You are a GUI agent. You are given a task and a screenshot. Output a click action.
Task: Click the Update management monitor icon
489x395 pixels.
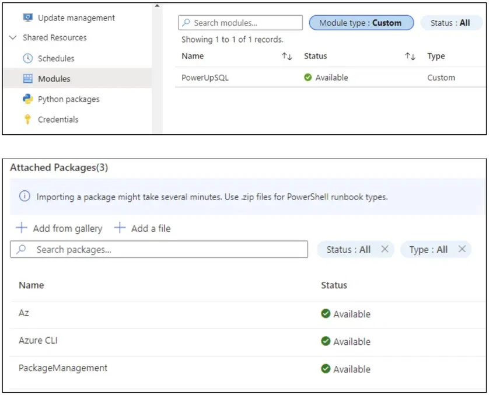(28, 18)
